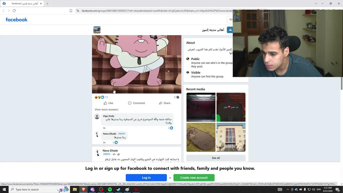Screen dimensions: 343x193
Task: Open the red icon app on taskbar
Action: pos(136,190)
